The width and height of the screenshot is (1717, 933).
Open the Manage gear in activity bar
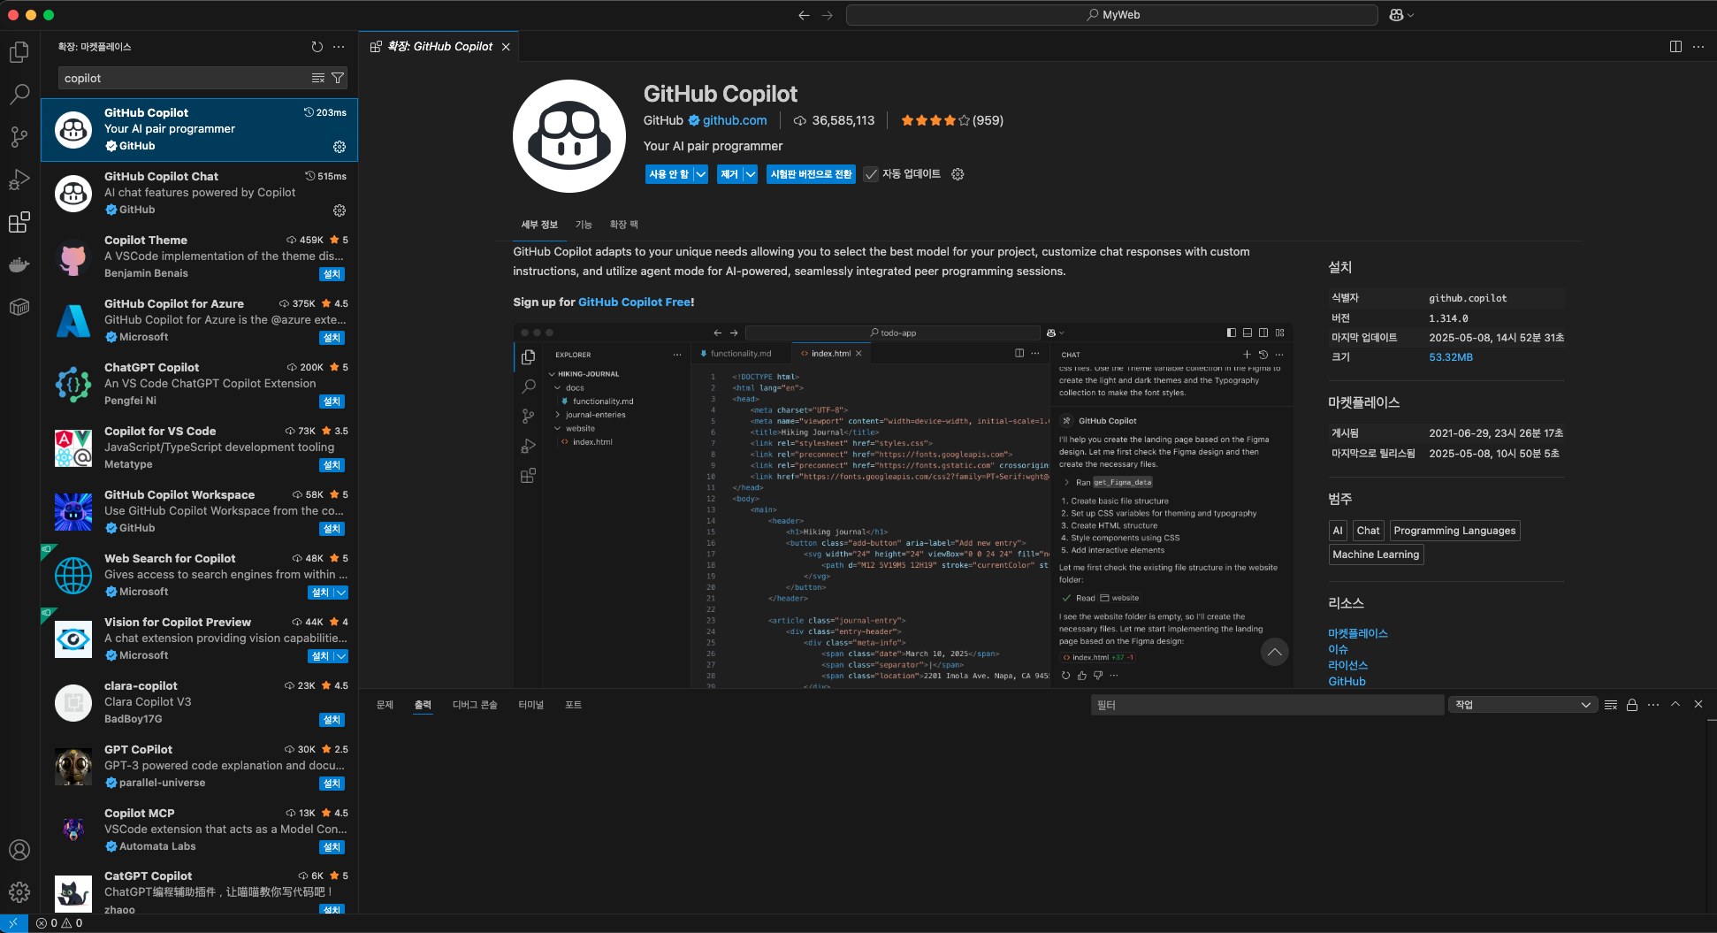[x=19, y=892]
